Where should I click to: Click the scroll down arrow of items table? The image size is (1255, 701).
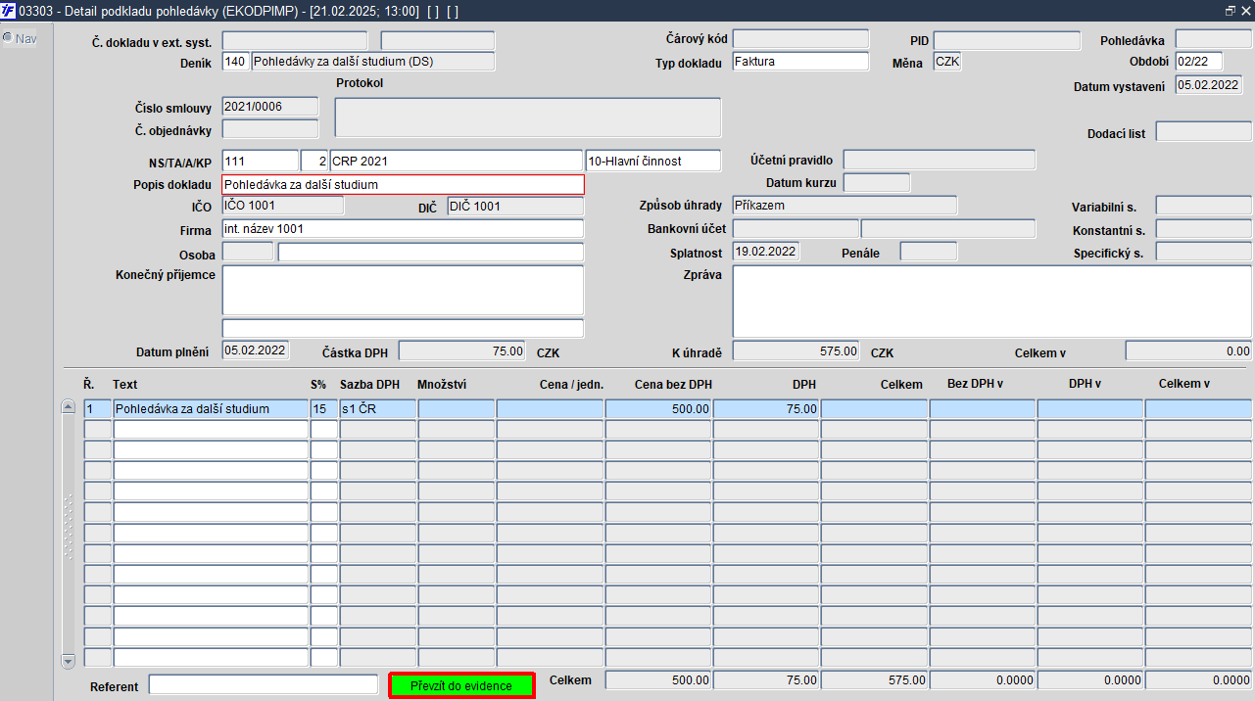68,662
